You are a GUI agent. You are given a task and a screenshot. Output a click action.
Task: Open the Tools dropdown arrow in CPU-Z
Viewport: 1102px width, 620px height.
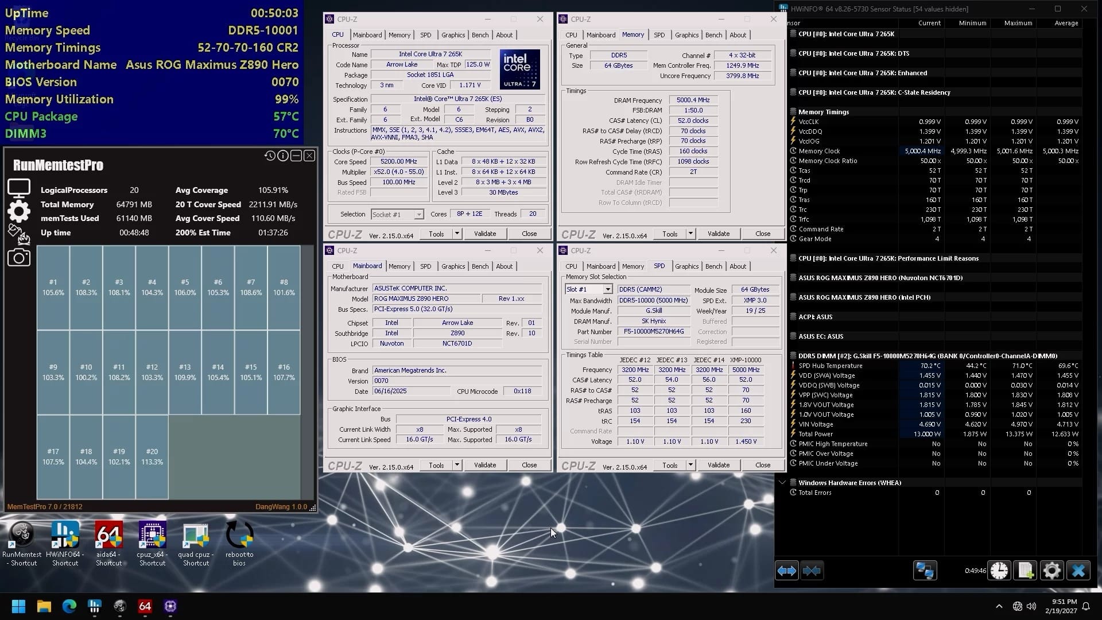click(x=457, y=234)
